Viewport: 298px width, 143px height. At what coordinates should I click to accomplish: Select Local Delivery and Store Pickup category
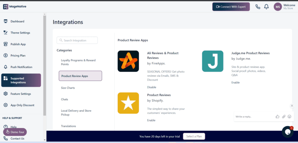(76, 112)
